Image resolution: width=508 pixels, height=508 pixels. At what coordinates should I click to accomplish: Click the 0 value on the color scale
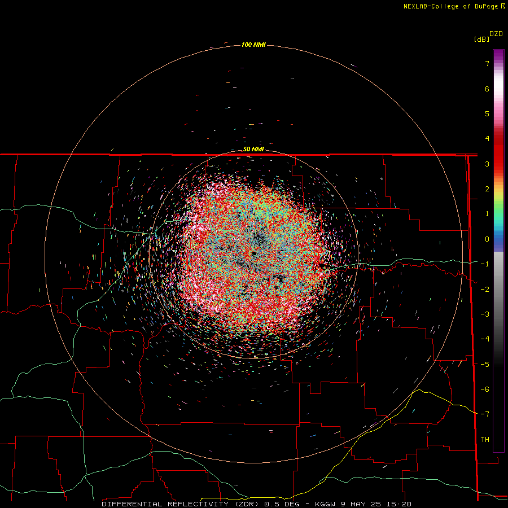click(487, 239)
